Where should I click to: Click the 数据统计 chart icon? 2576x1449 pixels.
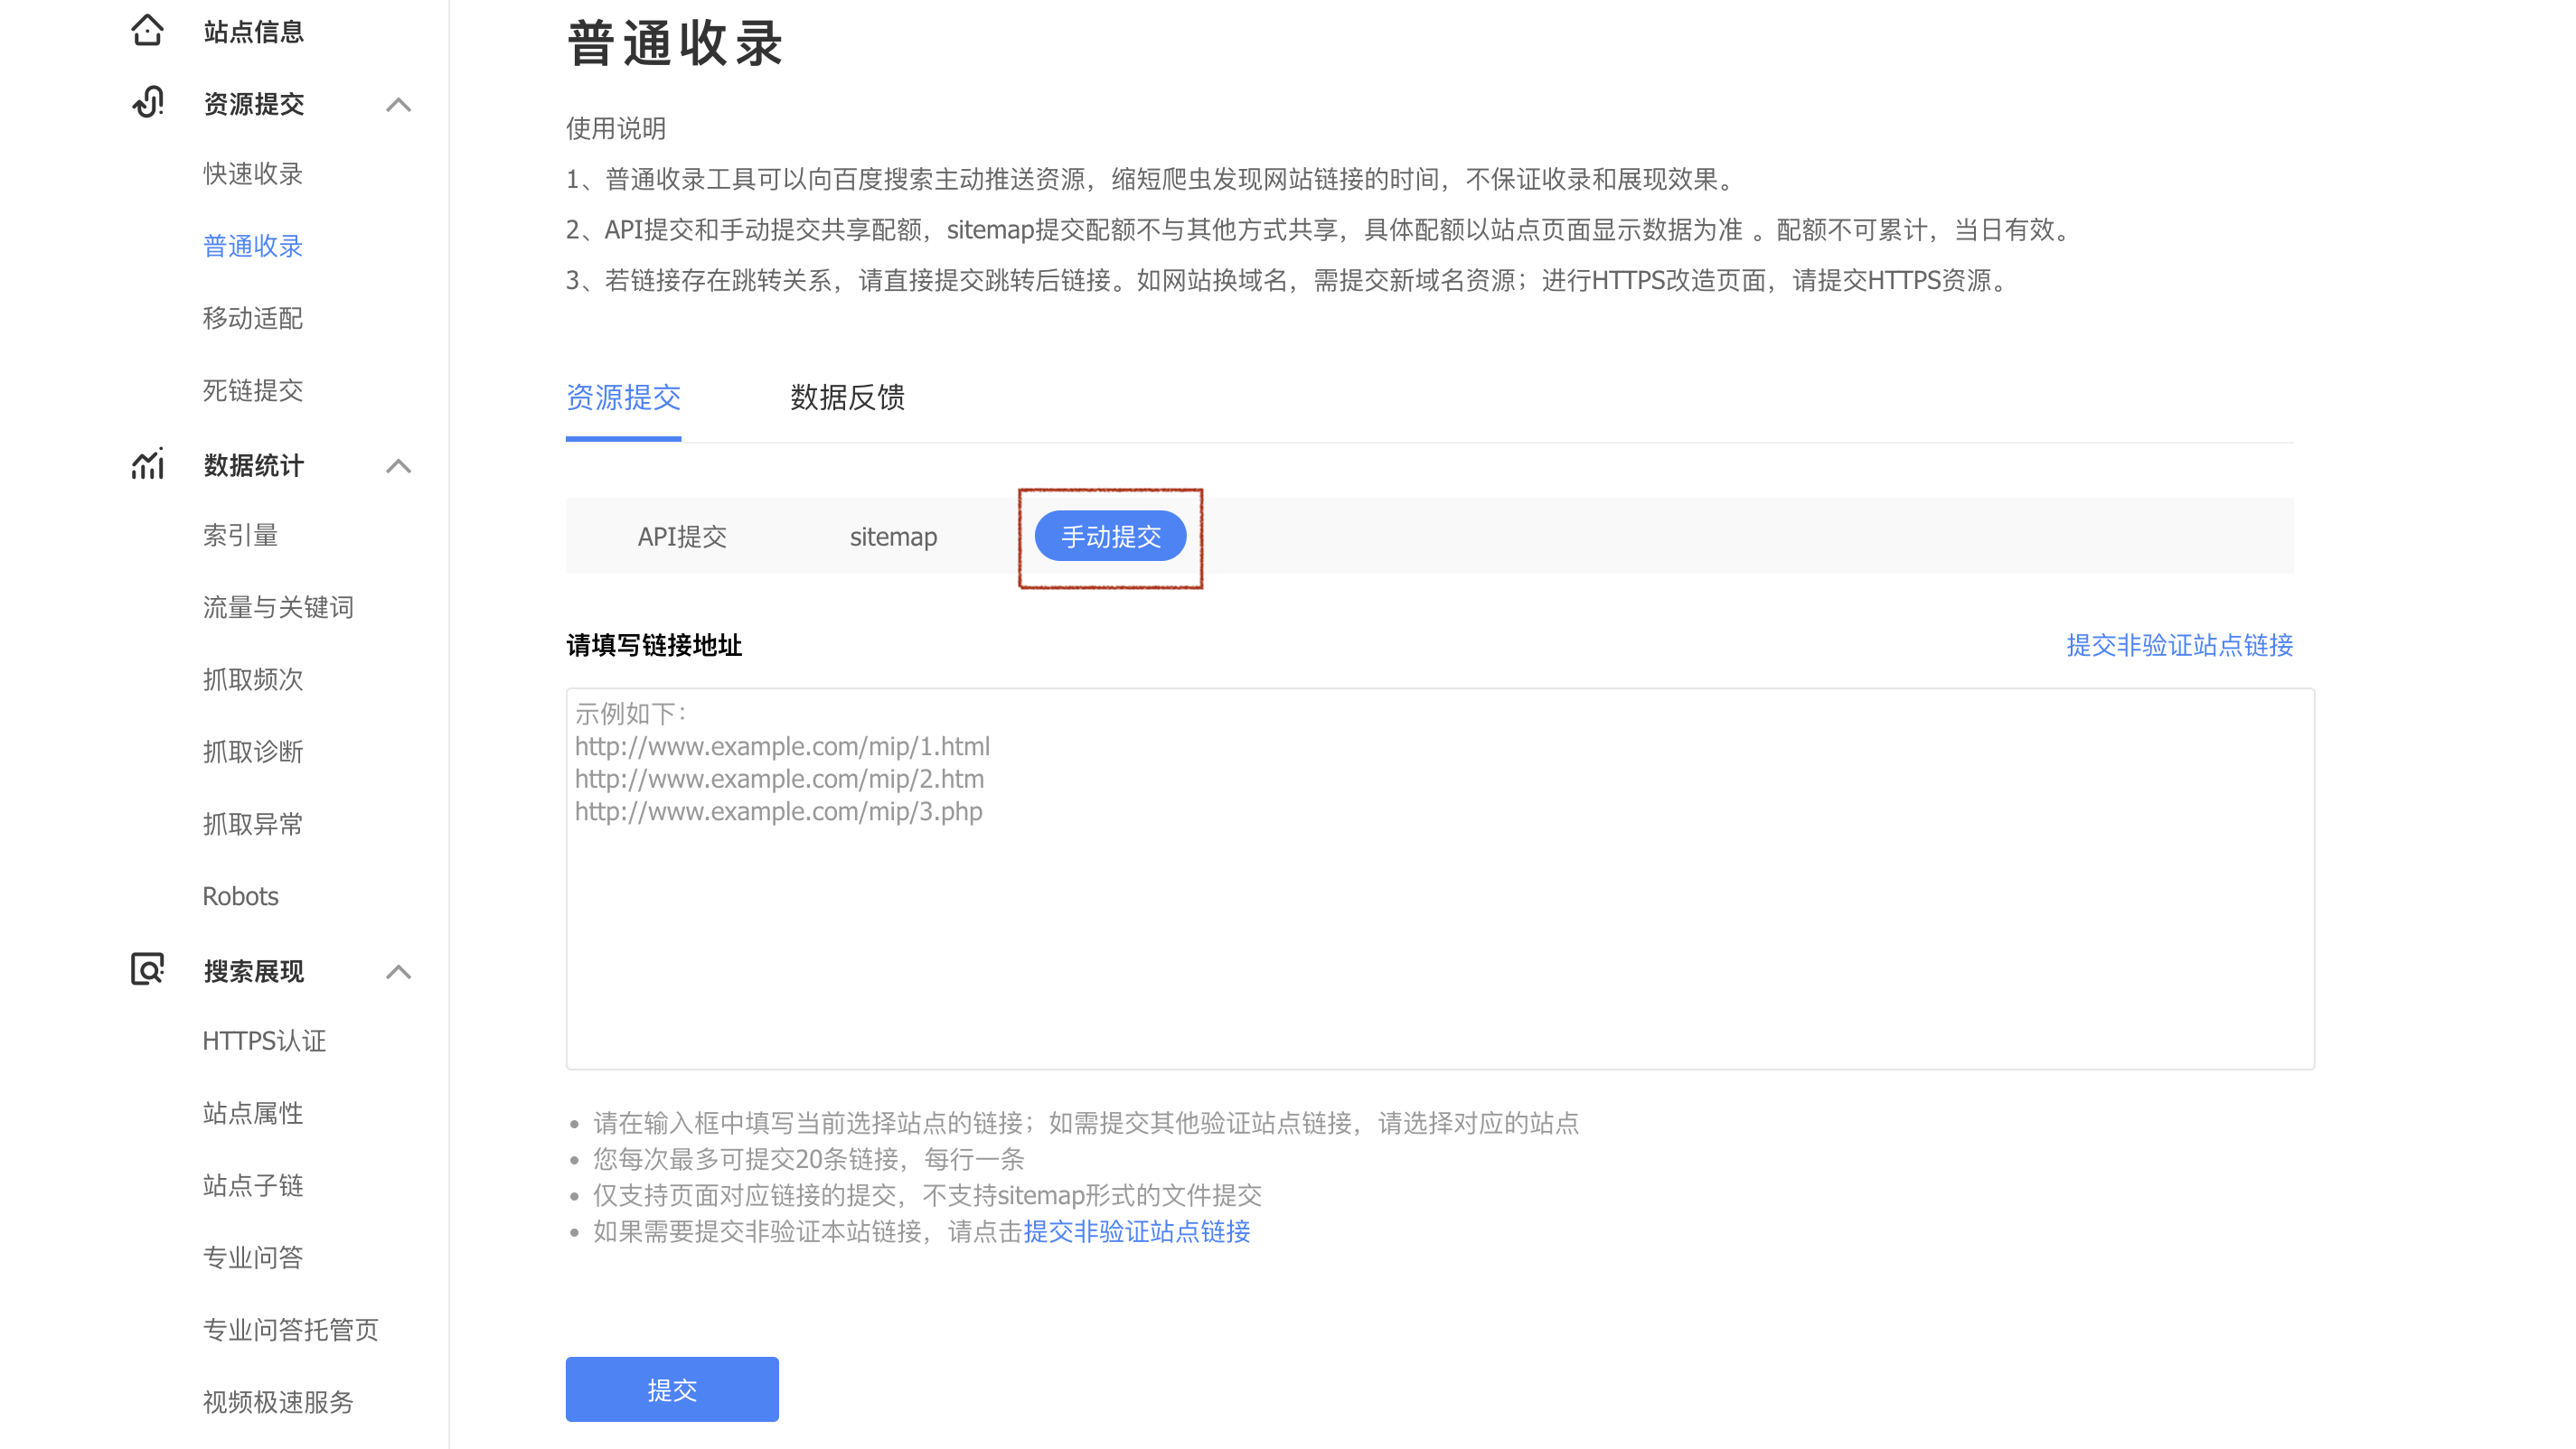147,464
